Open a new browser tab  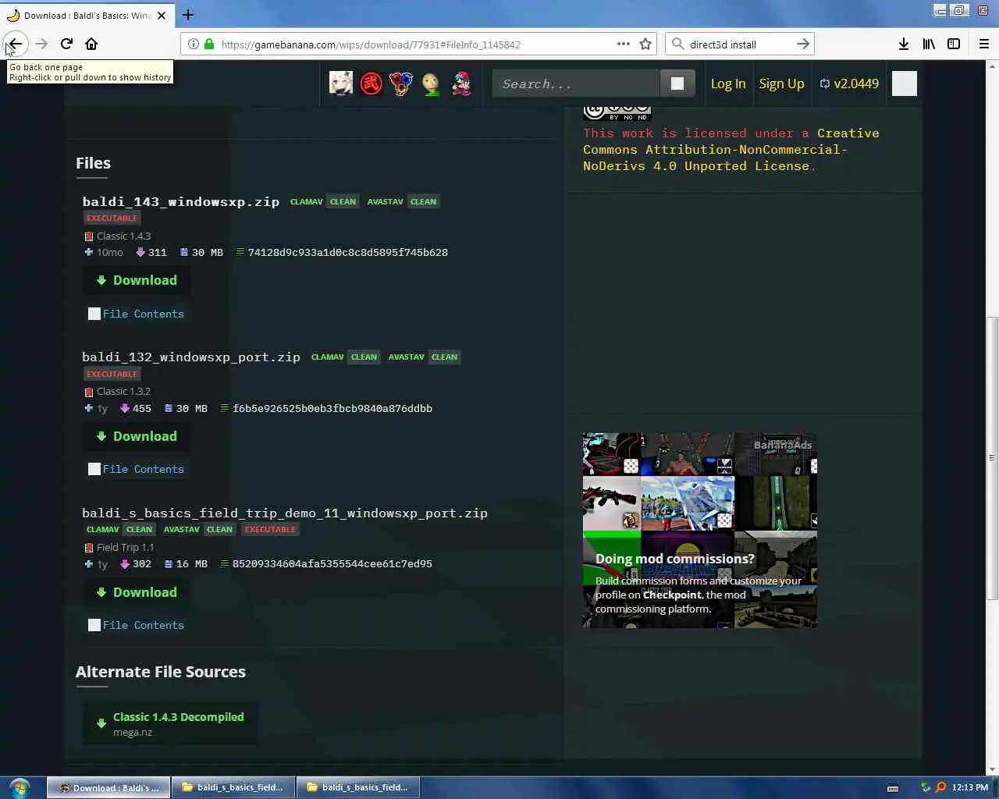point(188,15)
